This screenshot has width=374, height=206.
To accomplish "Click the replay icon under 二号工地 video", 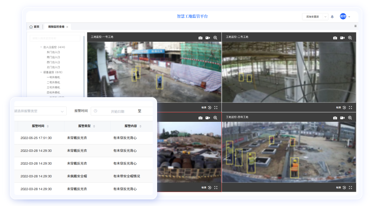I will point(344,107).
